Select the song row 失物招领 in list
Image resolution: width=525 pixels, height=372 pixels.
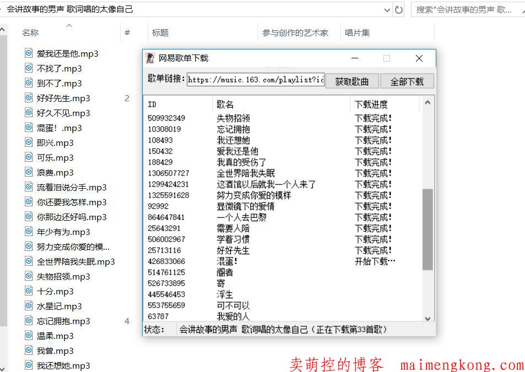234,118
